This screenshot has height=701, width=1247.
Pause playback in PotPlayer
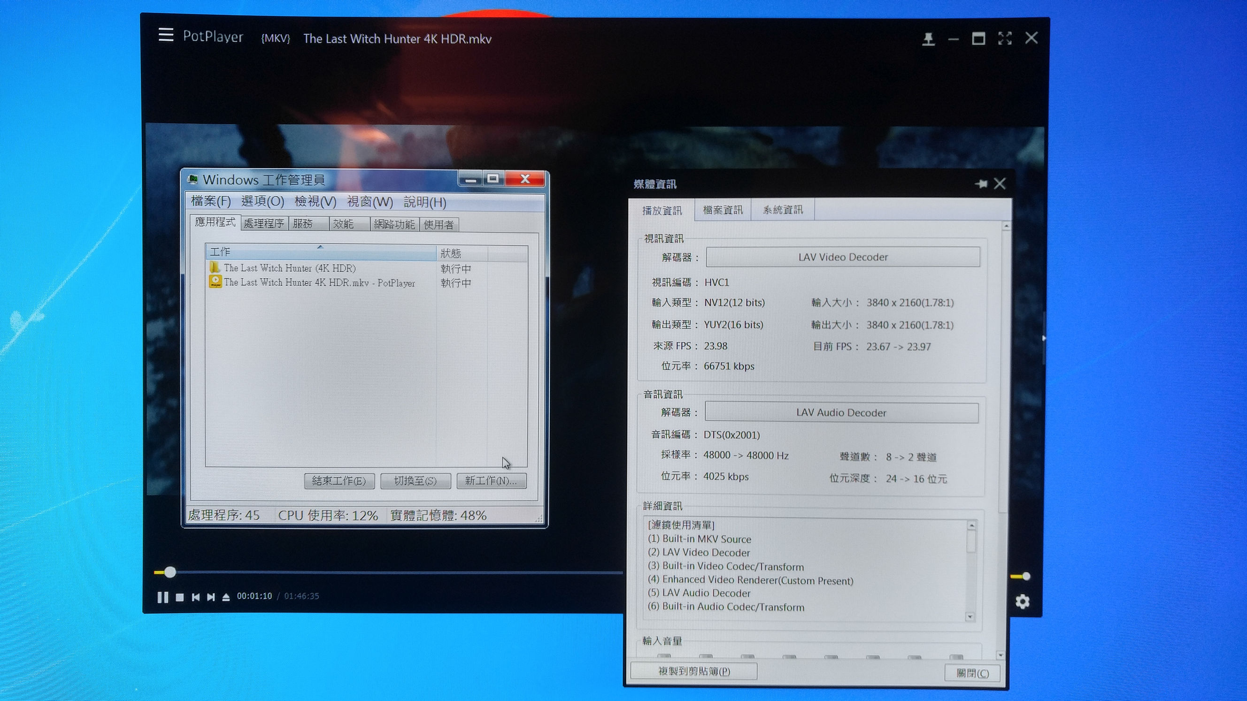point(162,597)
